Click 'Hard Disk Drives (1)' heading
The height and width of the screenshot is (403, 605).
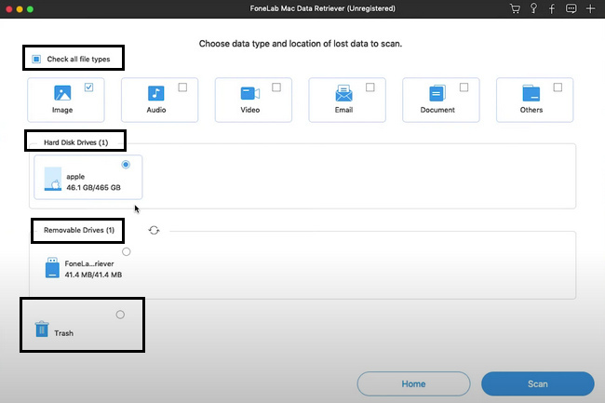pyautogui.click(x=76, y=142)
